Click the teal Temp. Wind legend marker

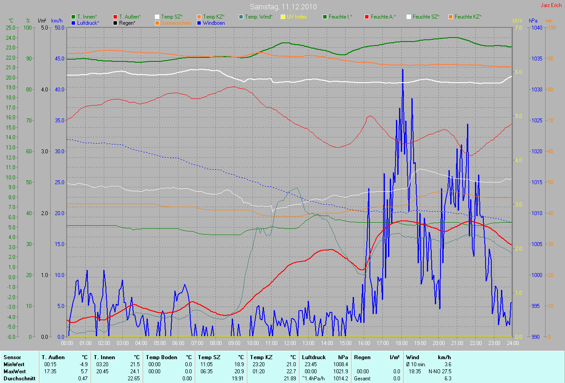tap(241, 17)
